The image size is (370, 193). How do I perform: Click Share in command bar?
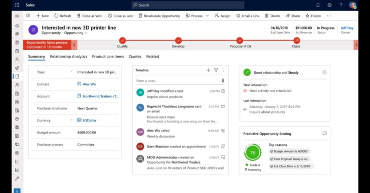293,16
